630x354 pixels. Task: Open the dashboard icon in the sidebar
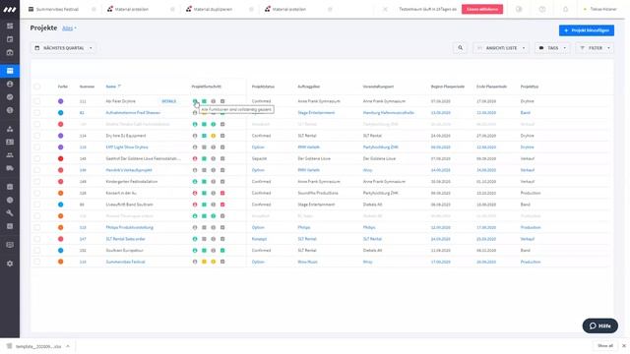(10, 27)
